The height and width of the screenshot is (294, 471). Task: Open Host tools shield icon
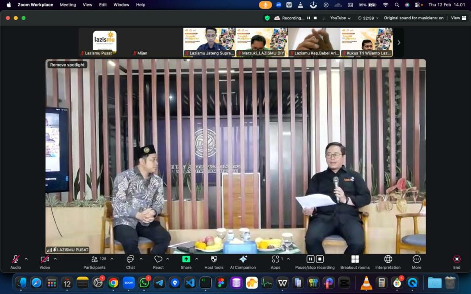[x=214, y=260]
